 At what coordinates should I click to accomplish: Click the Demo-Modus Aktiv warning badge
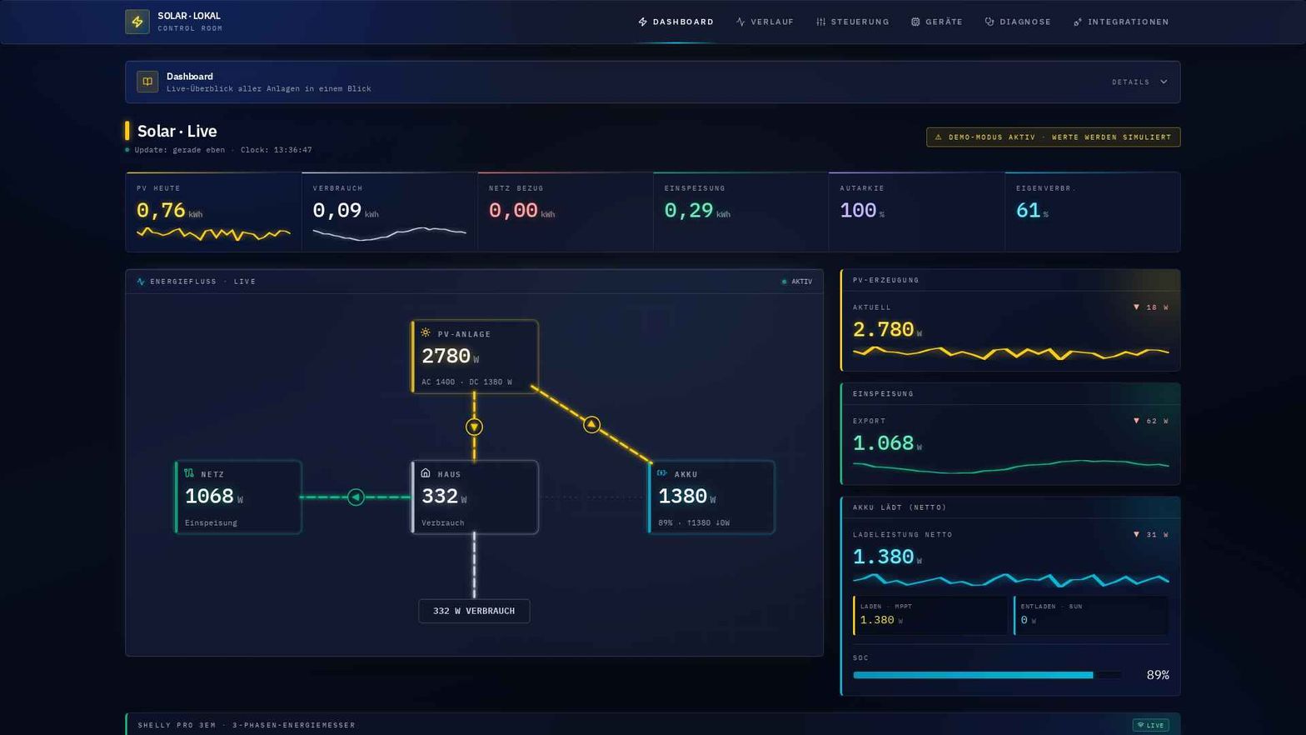coord(1053,137)
